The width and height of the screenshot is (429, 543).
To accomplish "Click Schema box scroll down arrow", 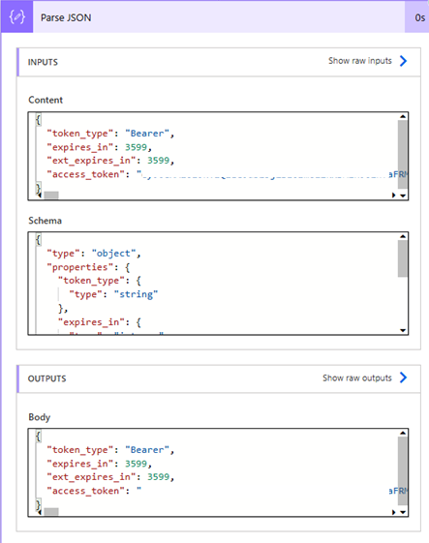I will click(403, 330).
